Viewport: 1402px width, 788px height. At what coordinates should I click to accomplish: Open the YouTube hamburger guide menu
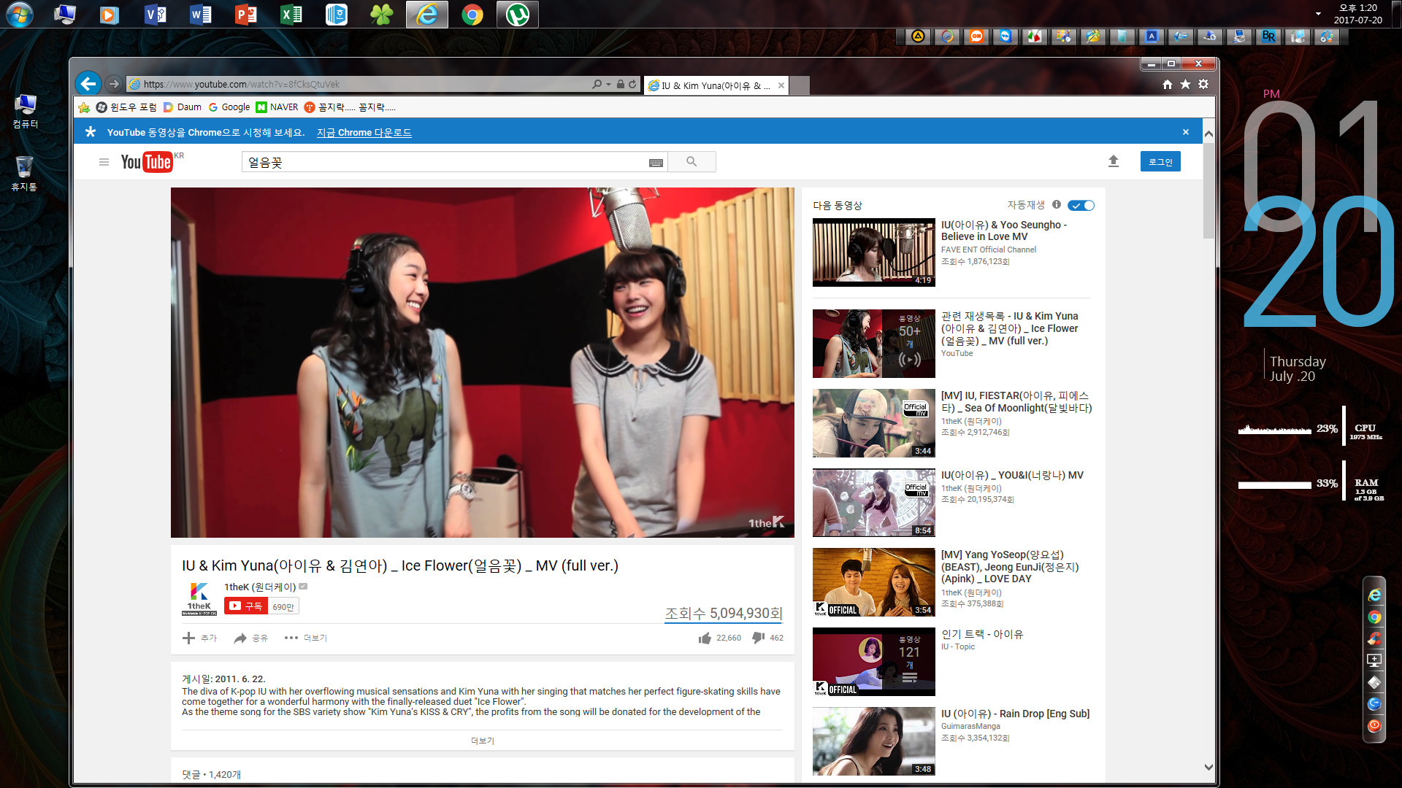click(x=104, y=162)
